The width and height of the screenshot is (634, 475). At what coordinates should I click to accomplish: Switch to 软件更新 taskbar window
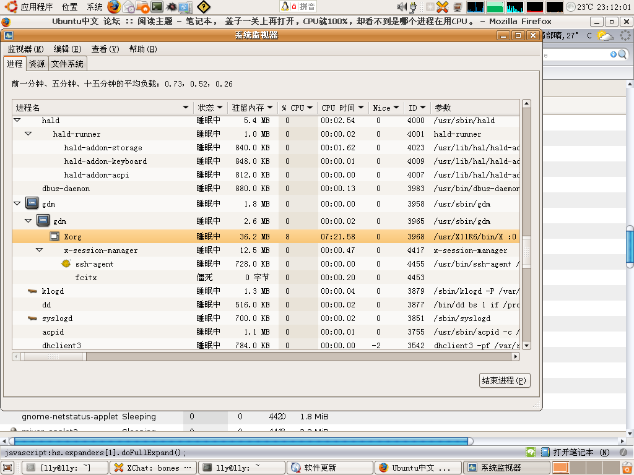tap(330, 468)
